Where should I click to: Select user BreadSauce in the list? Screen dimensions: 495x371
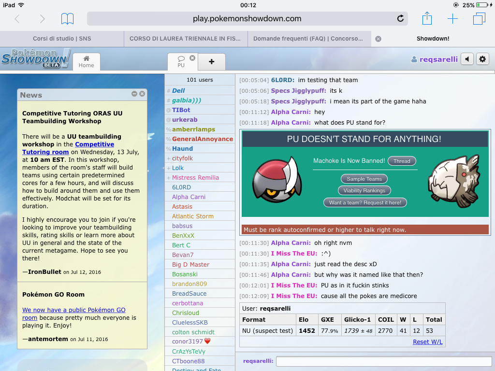(x=200, y=294)
